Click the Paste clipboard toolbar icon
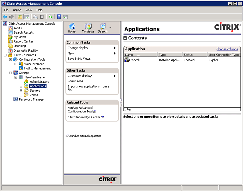 pyautogui.click(x=42, y=17)
